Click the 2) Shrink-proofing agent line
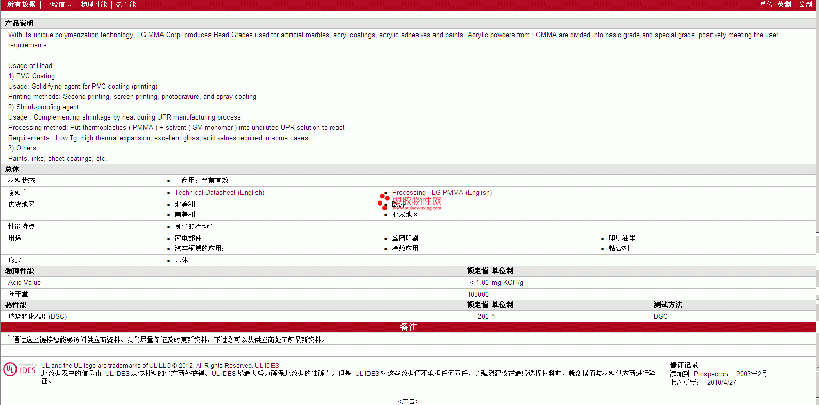Viewport: 819px width, 405px height. click(x=43, y=107)
